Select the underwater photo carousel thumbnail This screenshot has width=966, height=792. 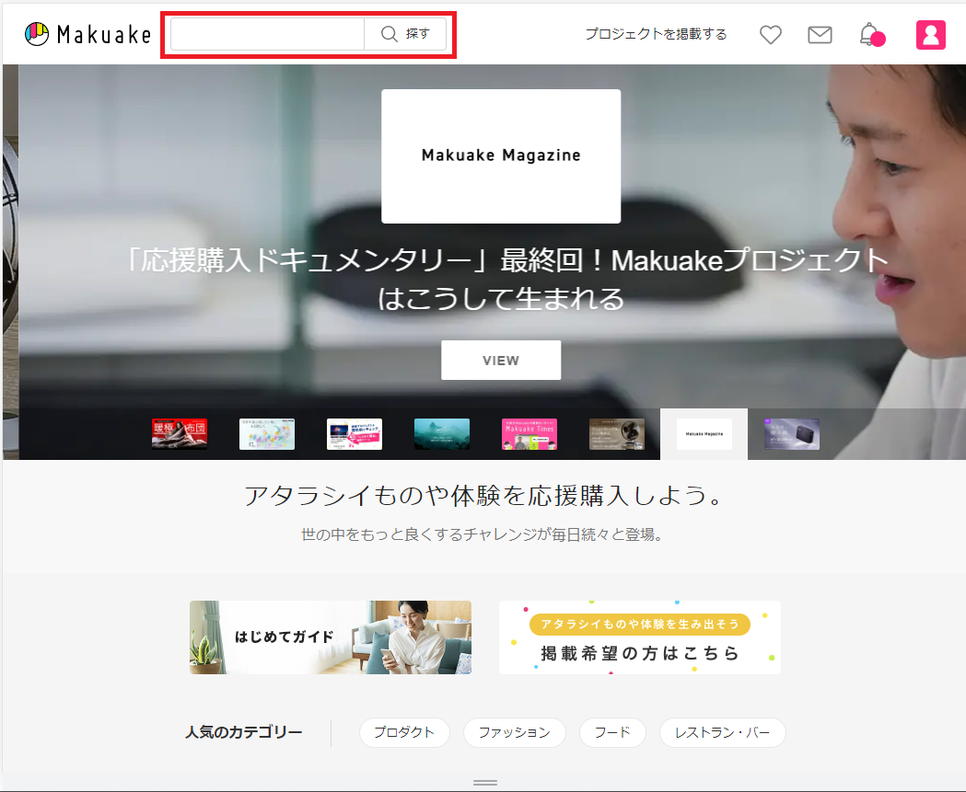pyautogui.click(x=442, y=433)
